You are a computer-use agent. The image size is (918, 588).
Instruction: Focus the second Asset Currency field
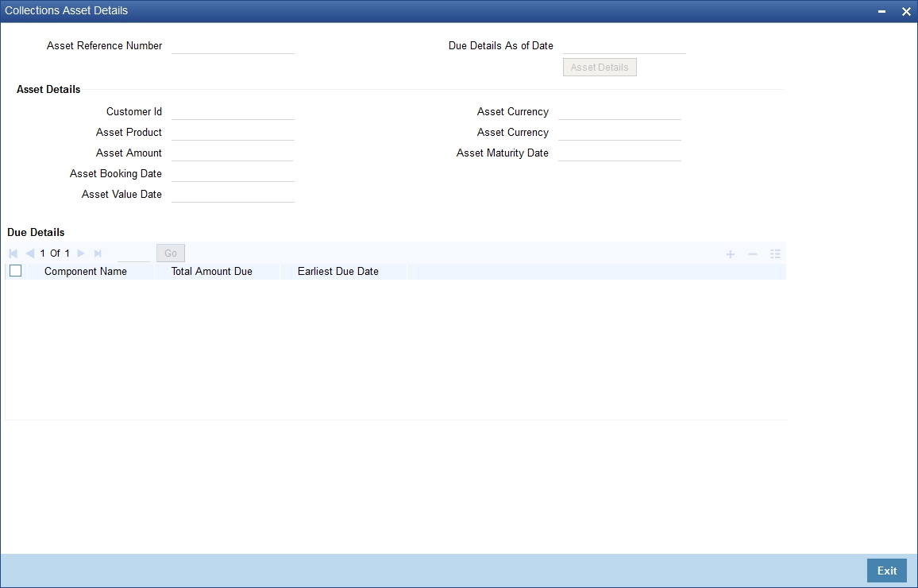619,133
